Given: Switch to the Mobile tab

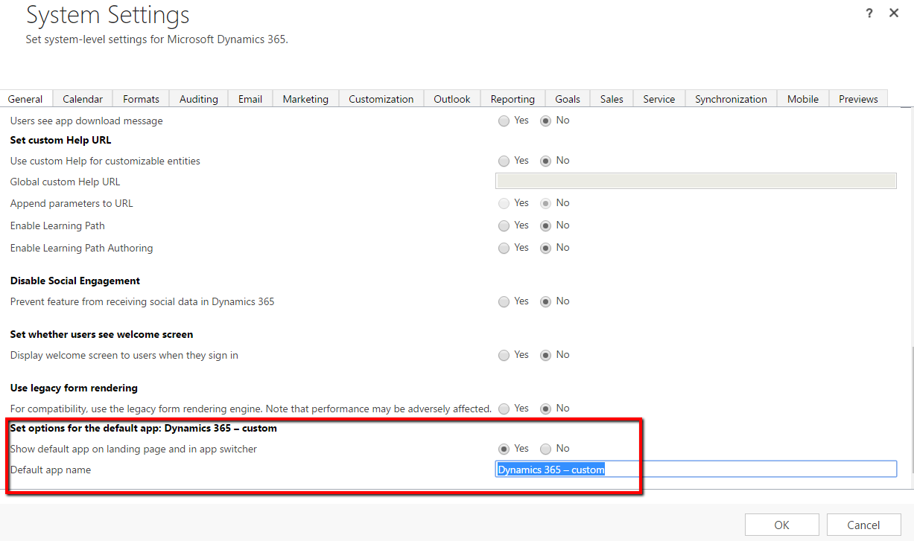Looking at the screenshot, I should click(803, 99).
